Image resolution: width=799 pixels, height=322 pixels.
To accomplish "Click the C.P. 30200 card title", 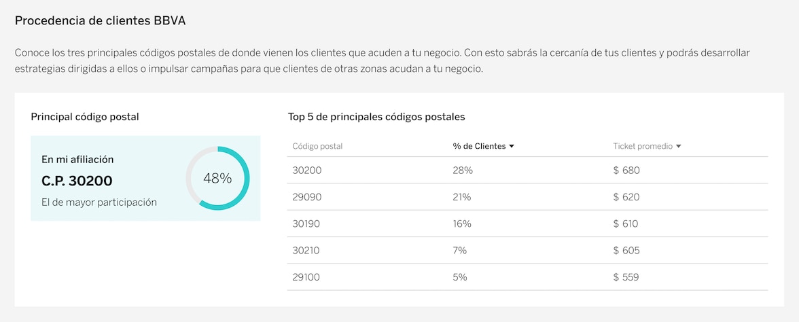I will 77,181.
